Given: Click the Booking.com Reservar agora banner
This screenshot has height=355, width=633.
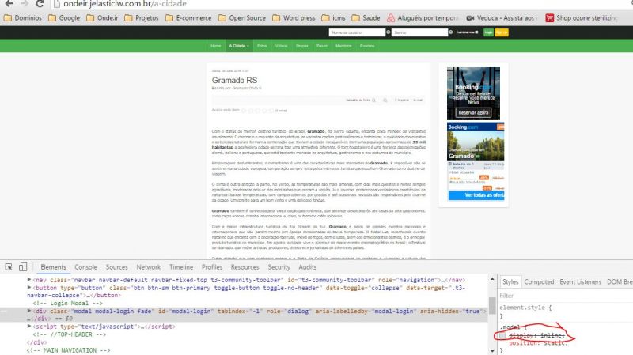Looking at the screenshot, I should click(473, 93).
